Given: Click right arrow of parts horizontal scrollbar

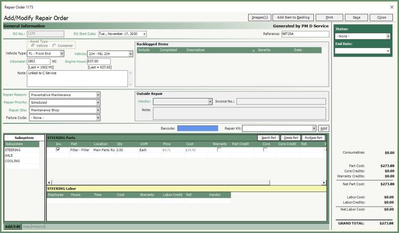Looking at the screenshot, I should click(x=324, y=182).
